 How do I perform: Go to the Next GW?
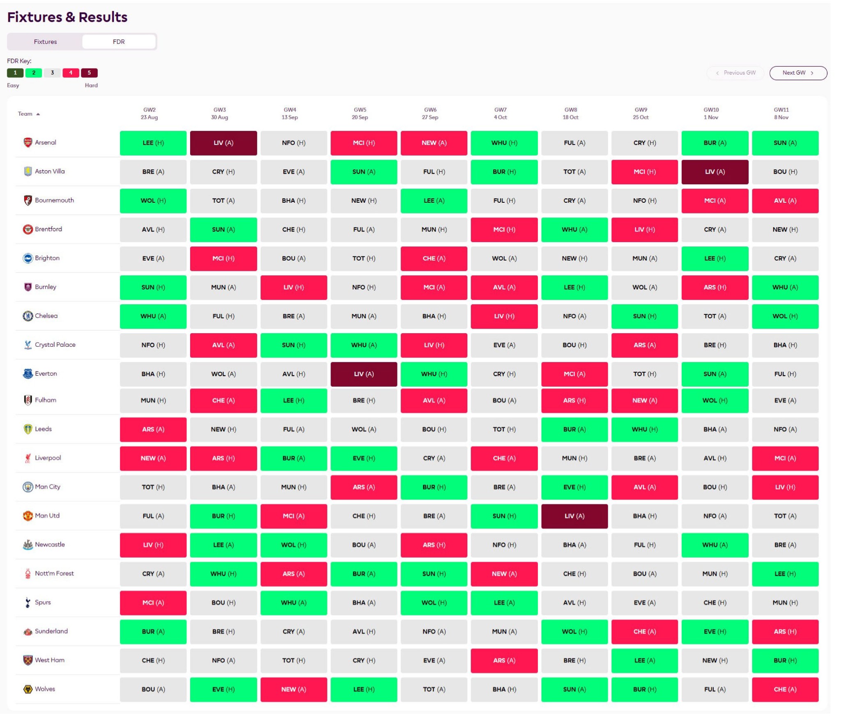pos(798,73)
